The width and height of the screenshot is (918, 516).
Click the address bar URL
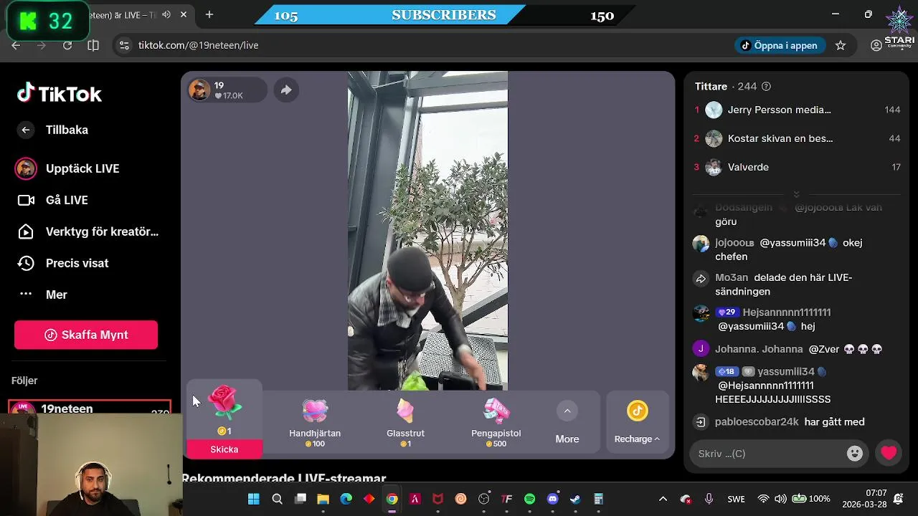point(198,45)
